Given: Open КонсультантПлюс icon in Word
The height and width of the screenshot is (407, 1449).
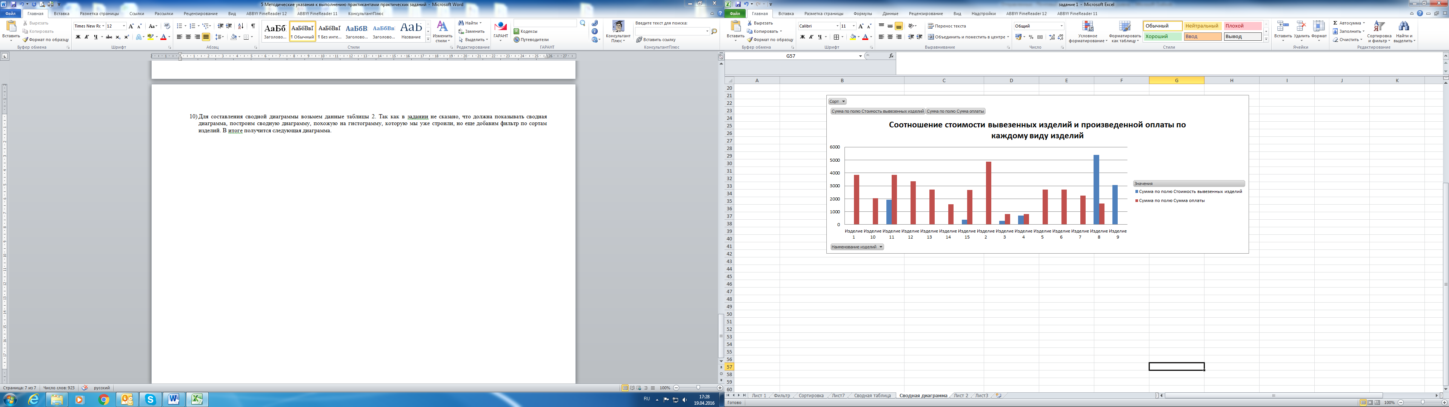Looking at the screenshot, I should (x=618, y=32).
